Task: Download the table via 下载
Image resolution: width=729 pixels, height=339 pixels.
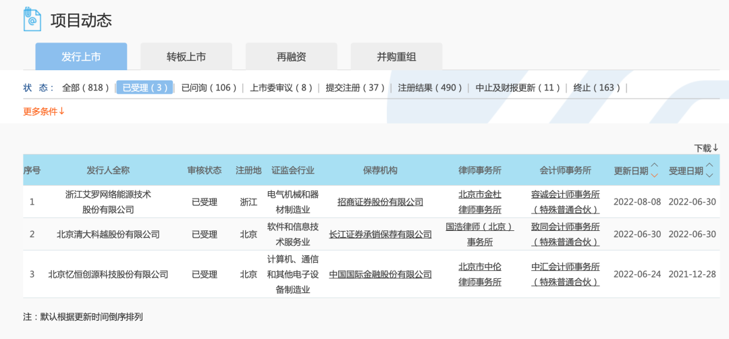Action: [x=706, y=148]
